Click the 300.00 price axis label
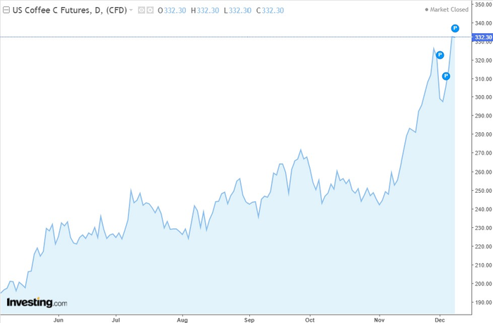 pyautogui.click(x=483, y=97)
